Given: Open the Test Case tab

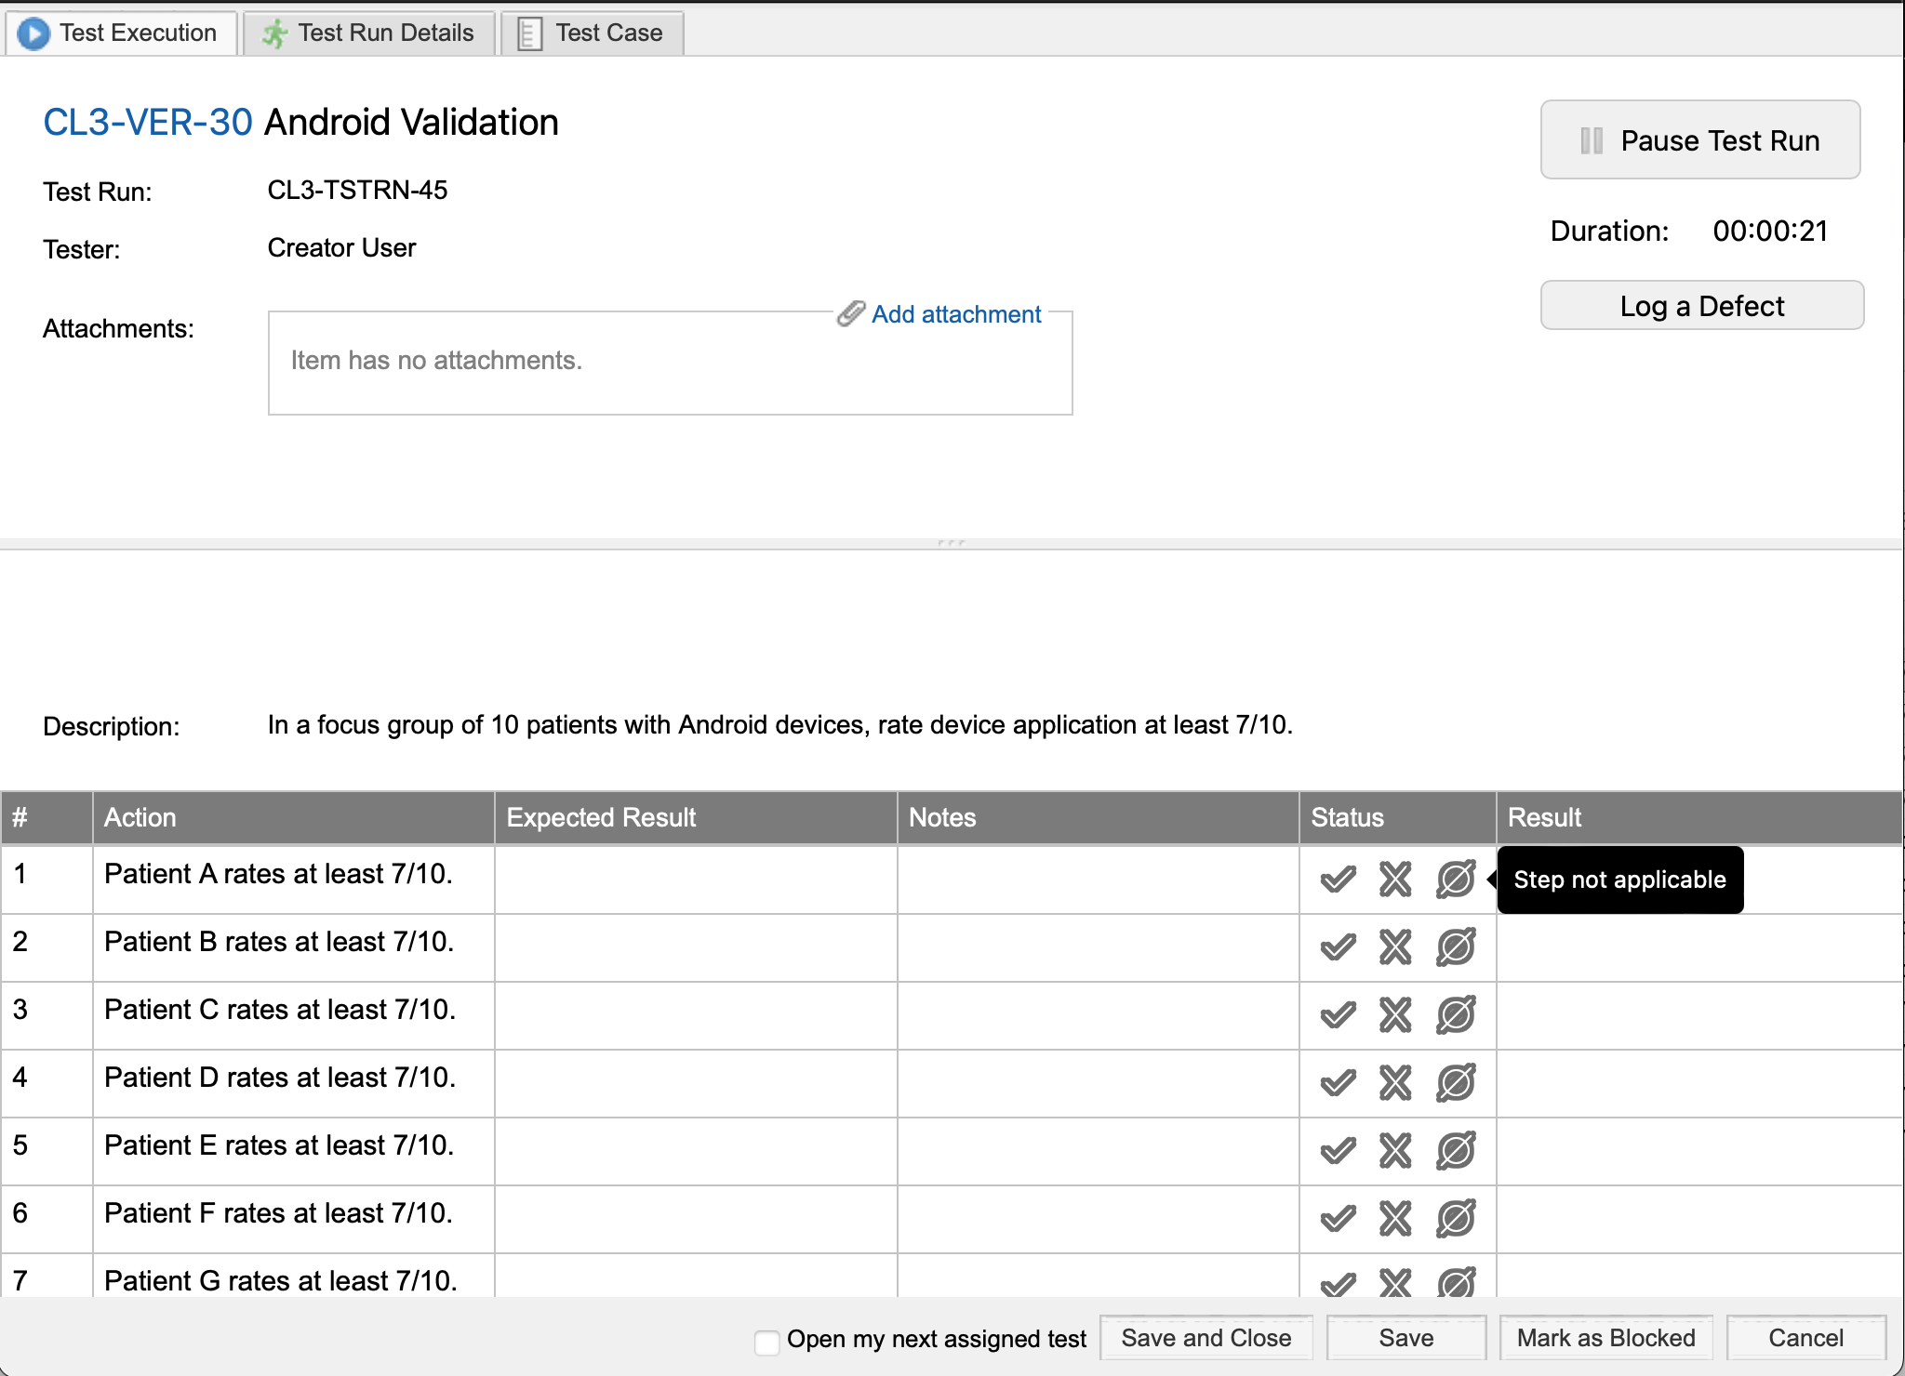Looking at the screenshot, I should tap(593, 33).
